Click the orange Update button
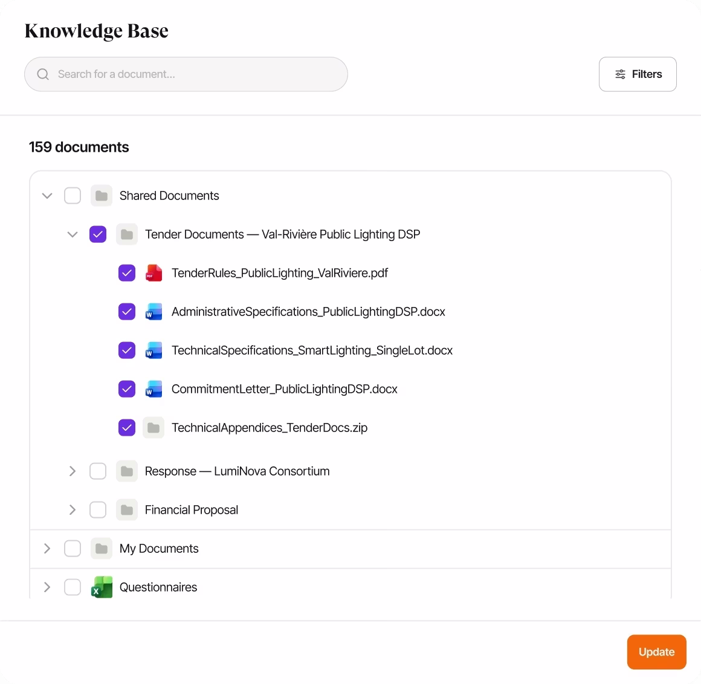701x684 pixels. click(x=656, y=652)
